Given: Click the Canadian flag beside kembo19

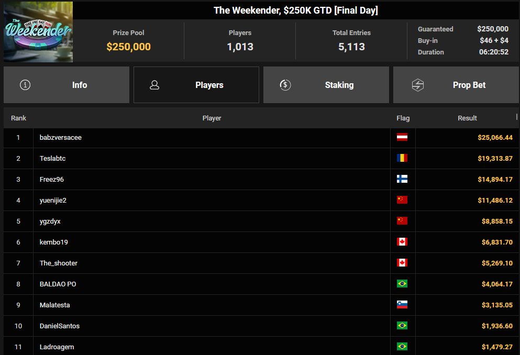Looking at the screenshot, I should 402,242.
